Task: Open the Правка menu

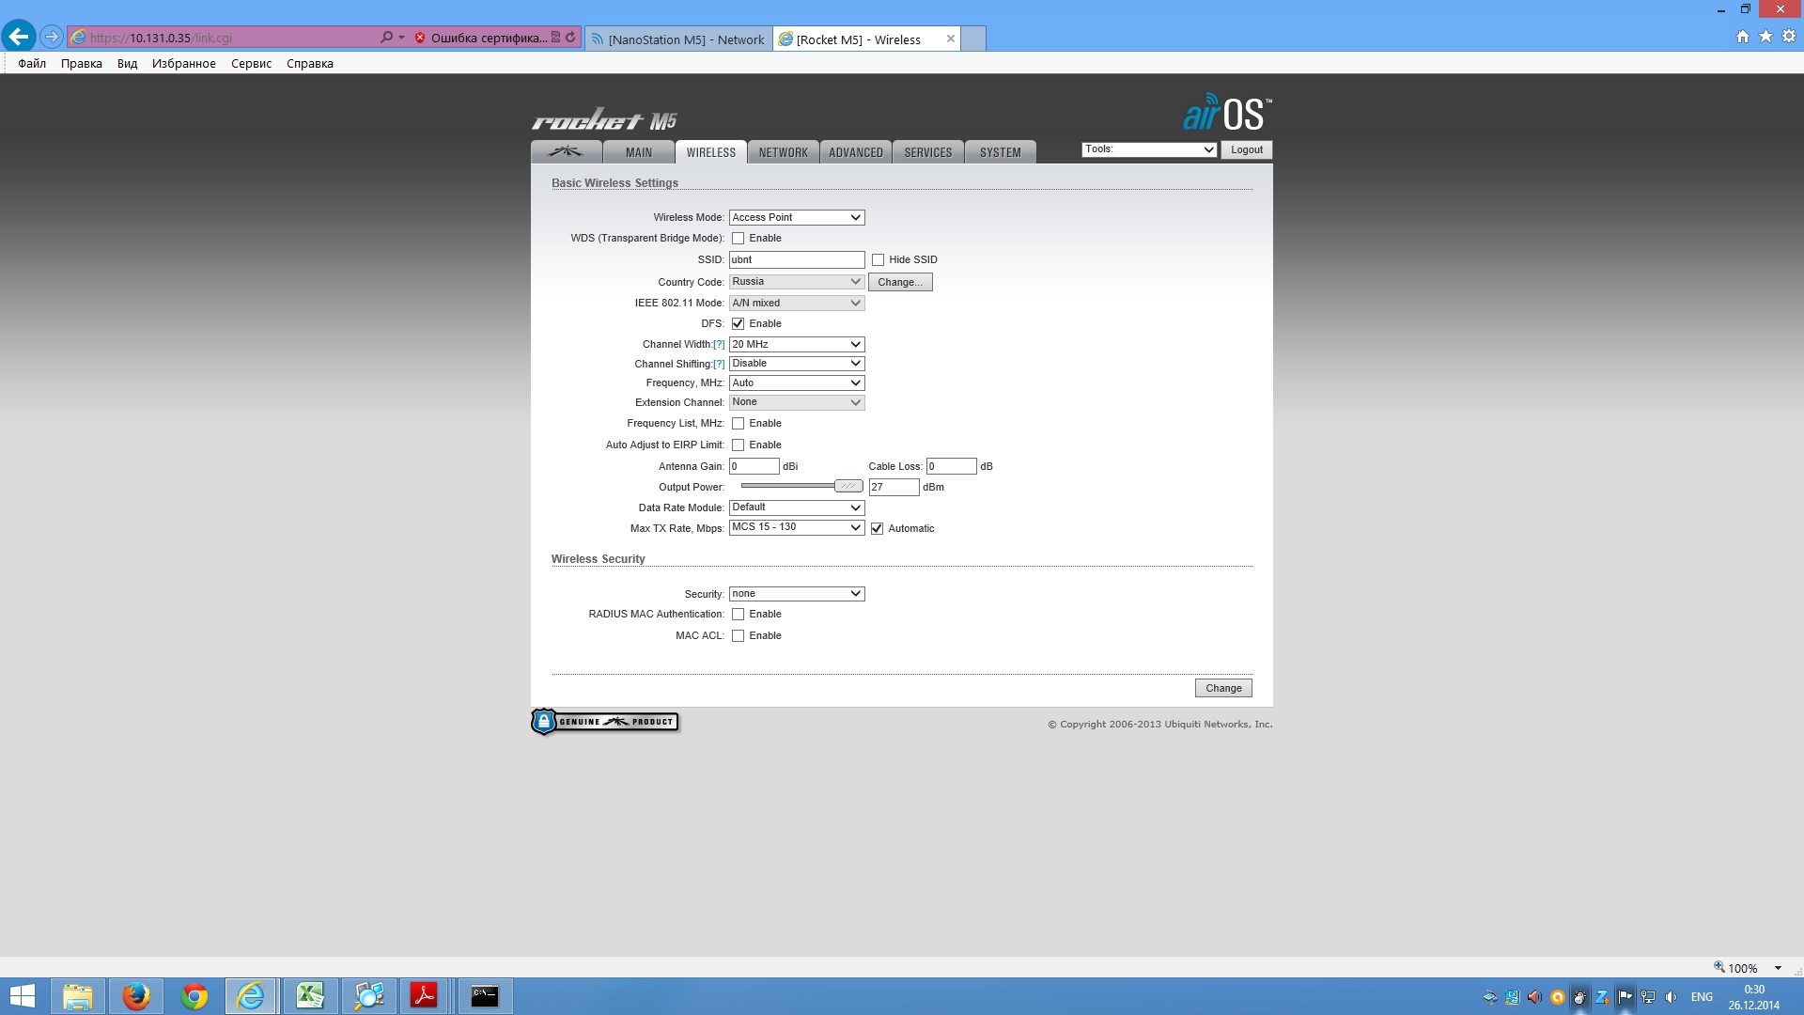Action: [x=82, y=64]
